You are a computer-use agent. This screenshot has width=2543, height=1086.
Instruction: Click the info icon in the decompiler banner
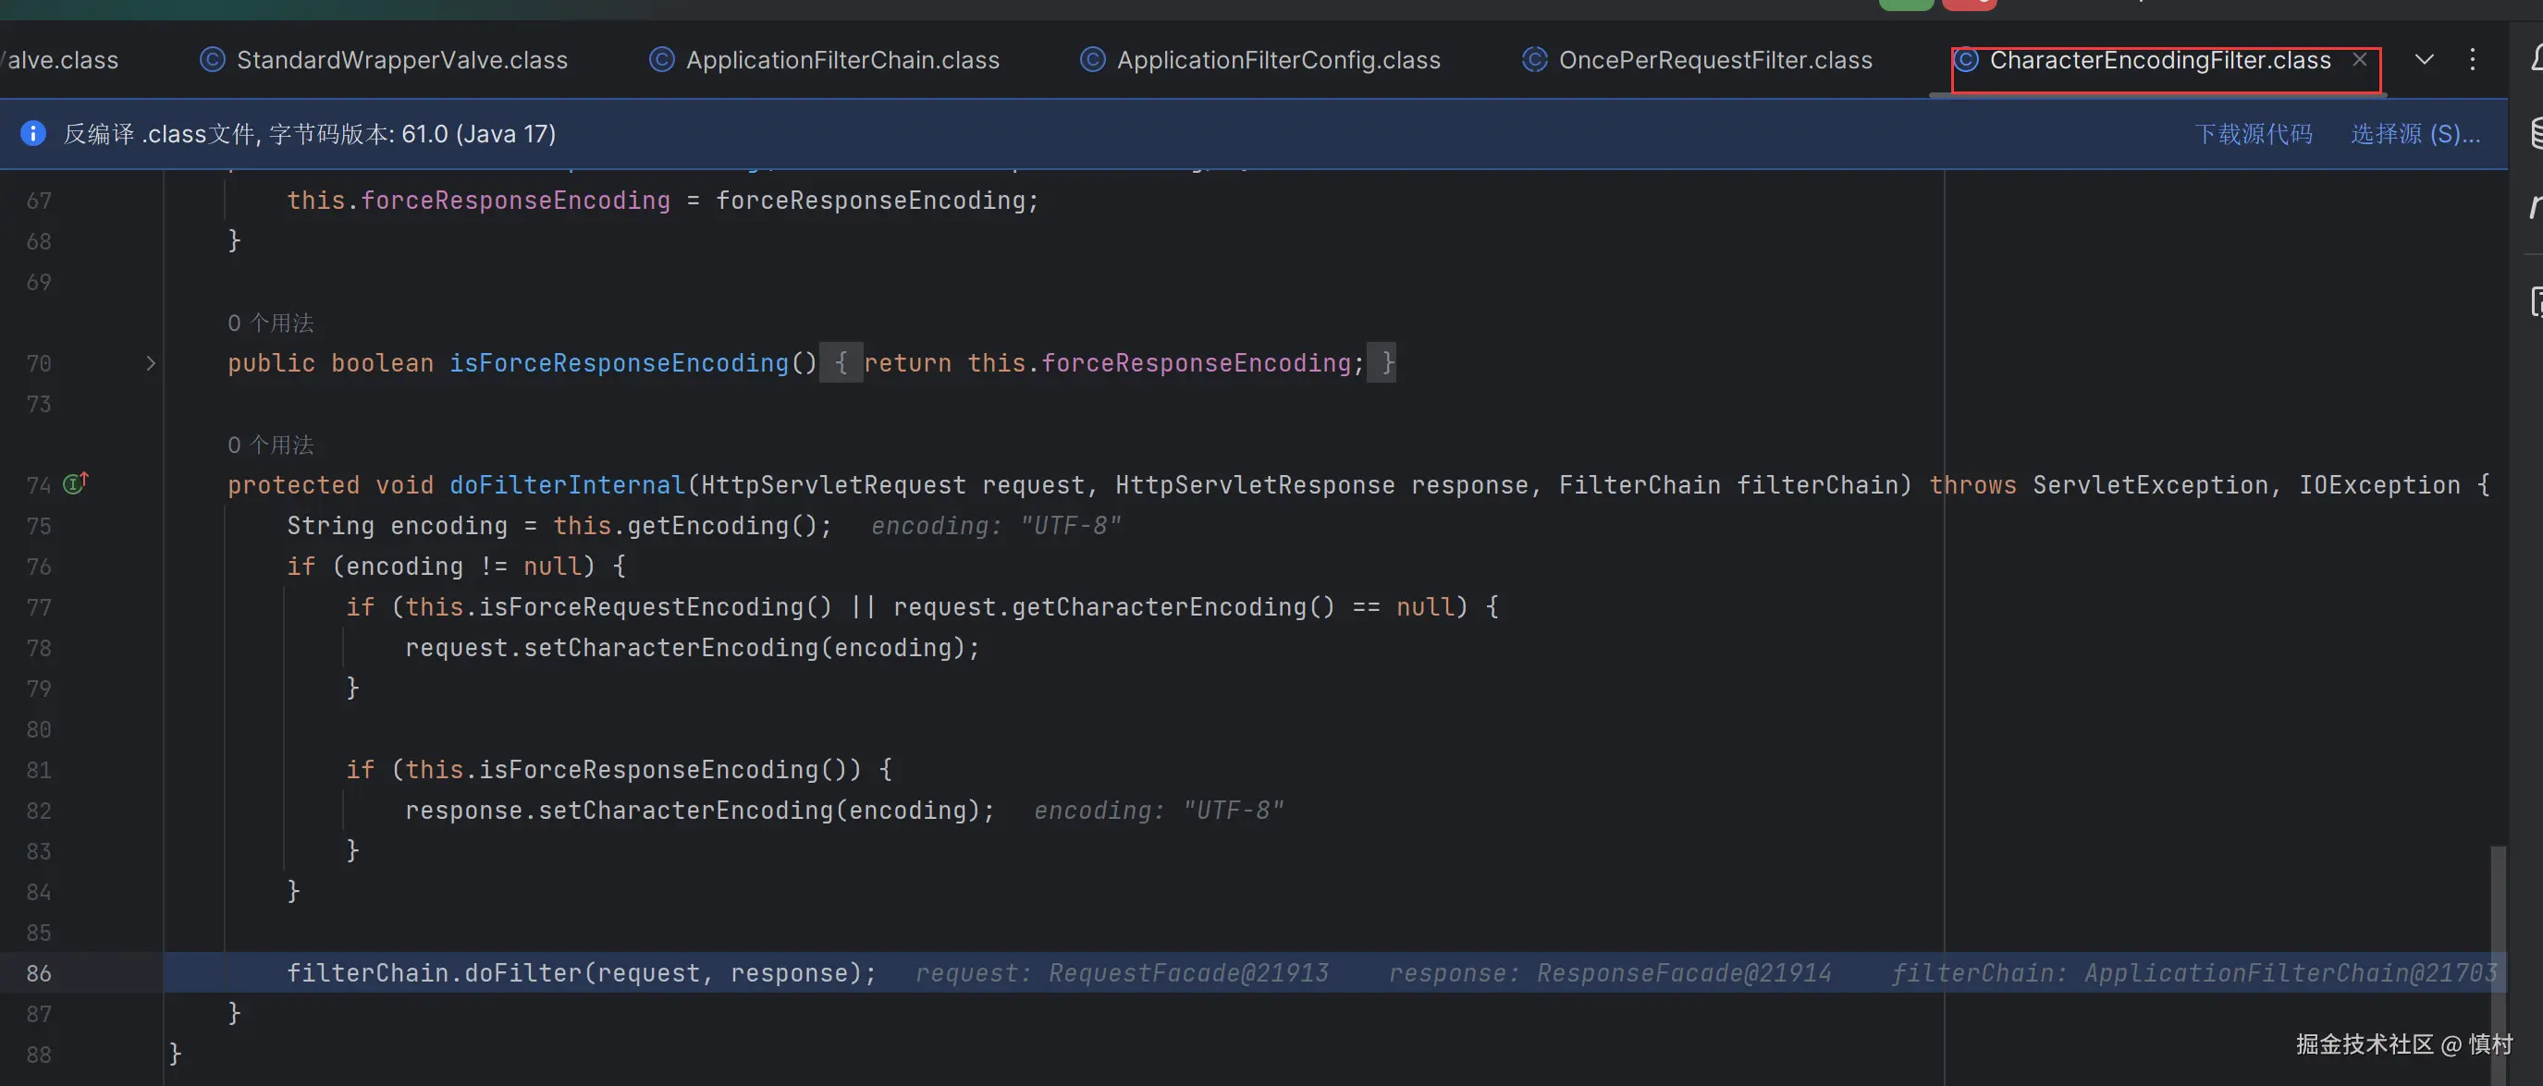click(x=32, y=133)
